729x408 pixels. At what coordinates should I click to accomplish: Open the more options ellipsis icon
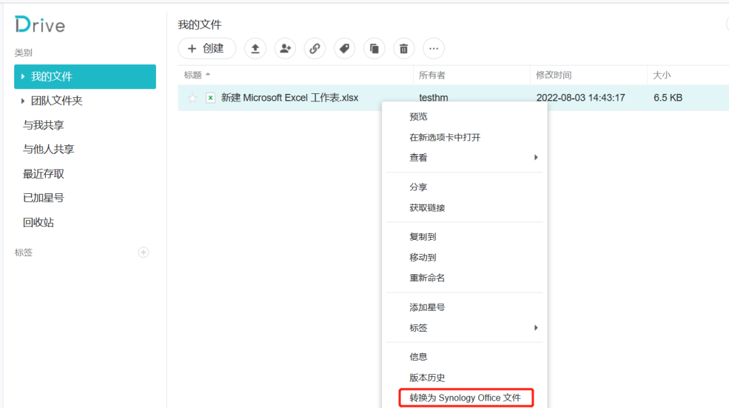[x=433, y=48]
